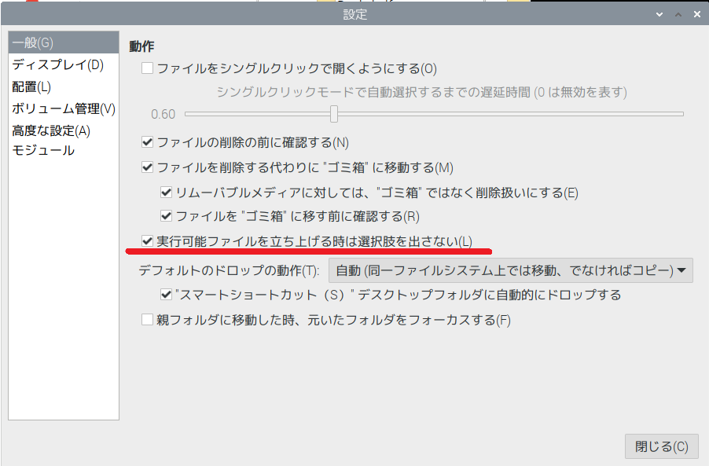Click the window shade chevron icon
The image size is (709, 466).
(659, 14)
